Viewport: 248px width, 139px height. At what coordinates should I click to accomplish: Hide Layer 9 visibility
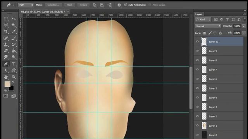click(x=197, y=51)
